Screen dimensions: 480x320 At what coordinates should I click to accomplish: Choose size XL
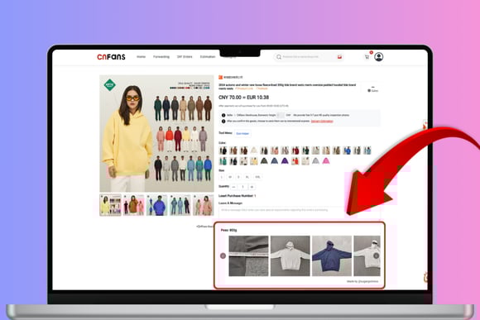coord(247,177)
